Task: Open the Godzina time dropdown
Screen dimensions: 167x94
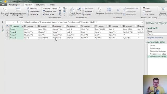Action: coord(148,11)
